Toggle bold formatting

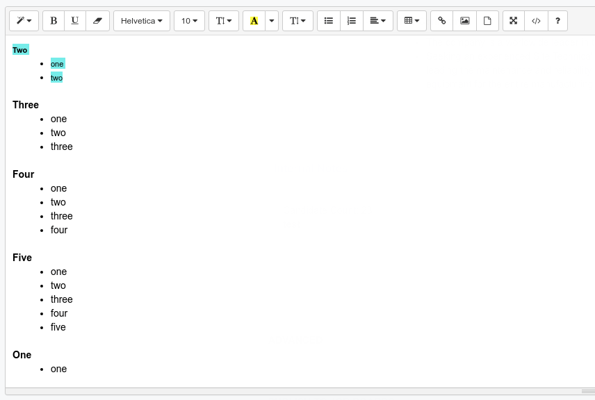[54, 21]
